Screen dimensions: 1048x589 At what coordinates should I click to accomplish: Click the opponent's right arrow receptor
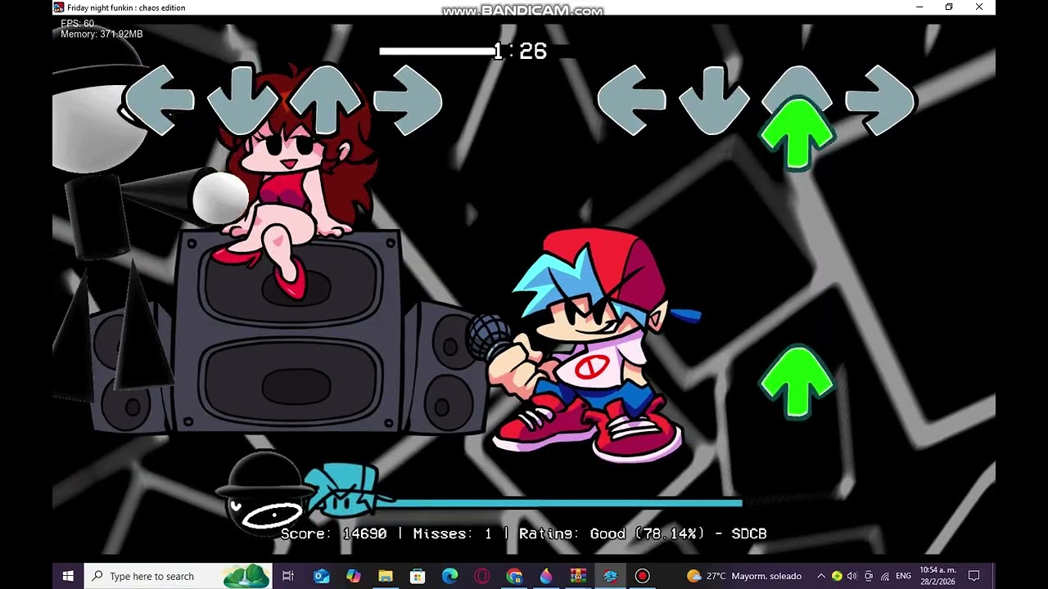(408, 100)
